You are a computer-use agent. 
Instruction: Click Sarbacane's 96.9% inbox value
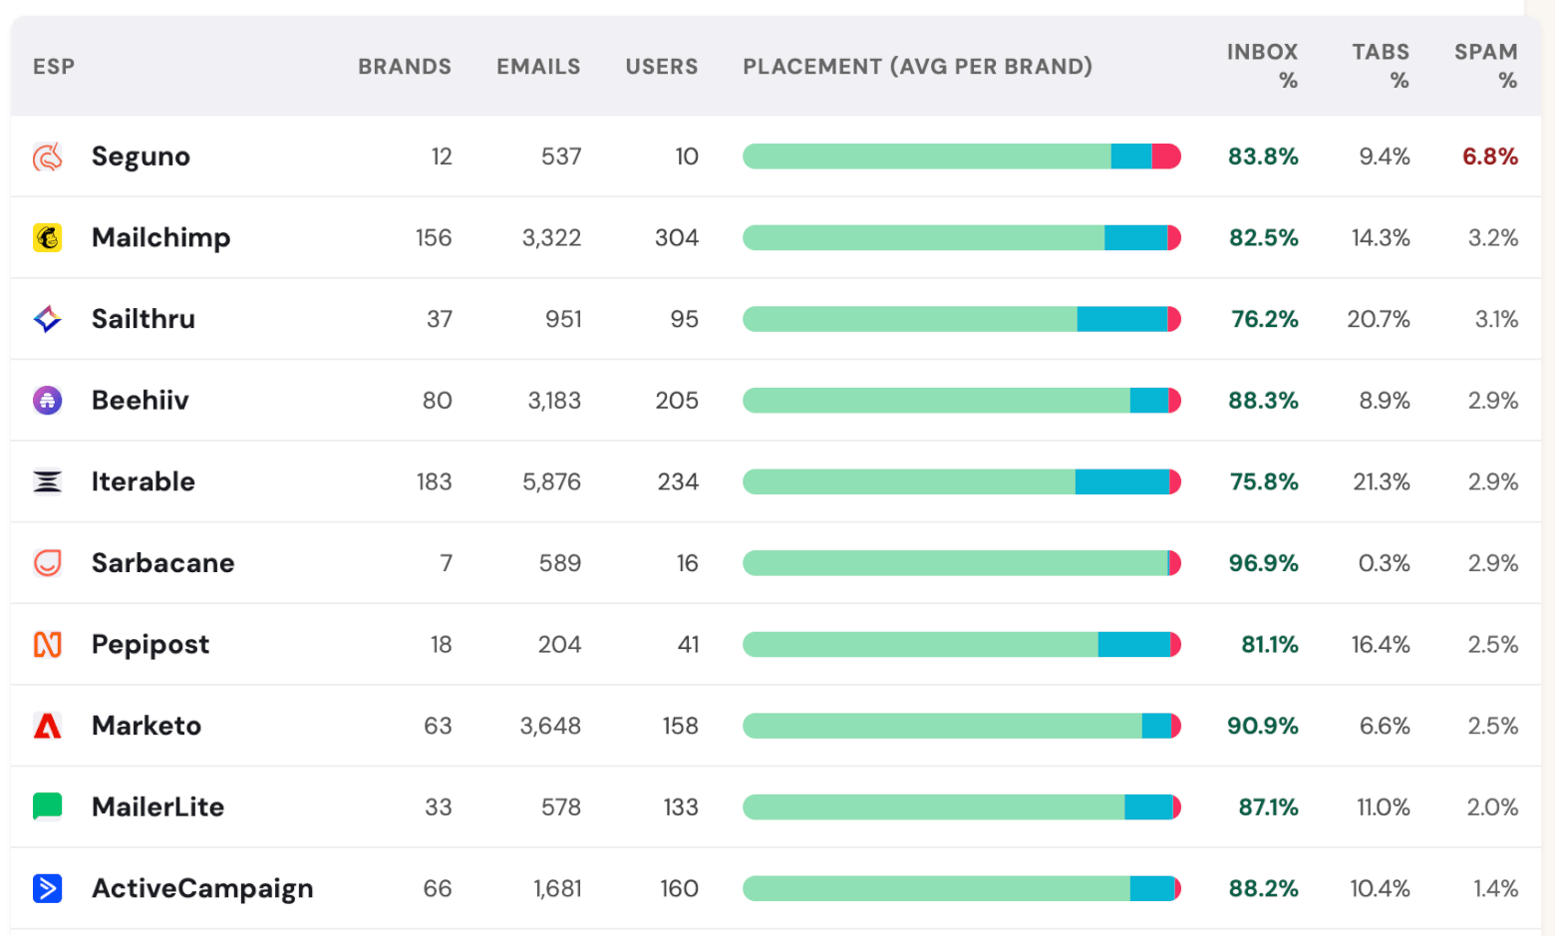tap(1263, 563)
